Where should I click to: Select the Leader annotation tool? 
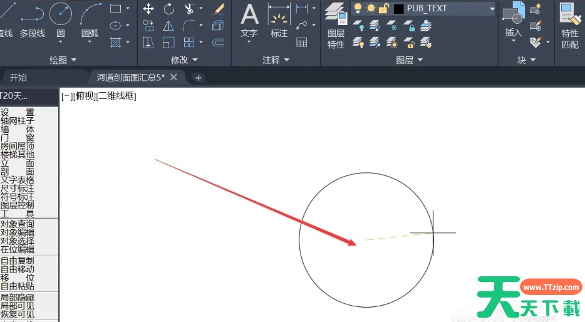(301, 26)
